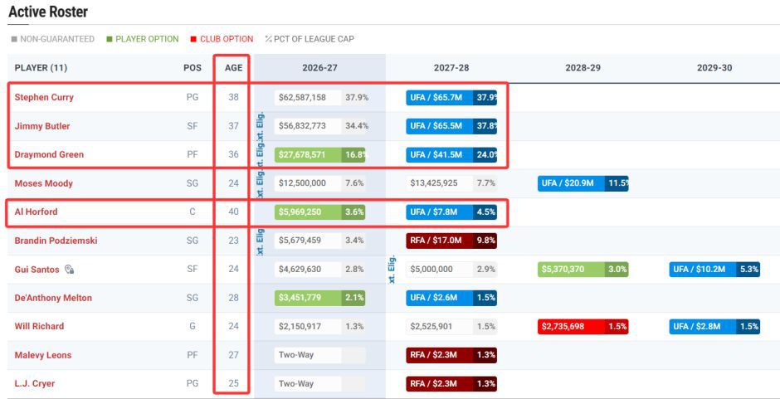Viewport: 780px width, 399px height.
Task: Click Draymond Green name link
Action: 49,155
